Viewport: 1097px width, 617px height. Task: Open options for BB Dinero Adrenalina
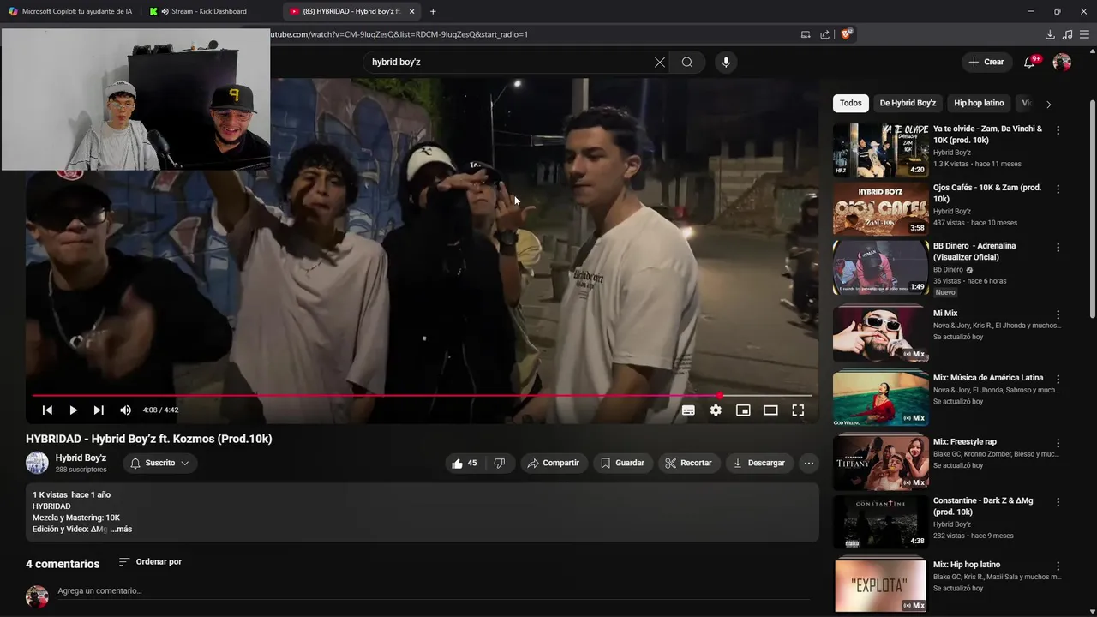coord(1058,247)
